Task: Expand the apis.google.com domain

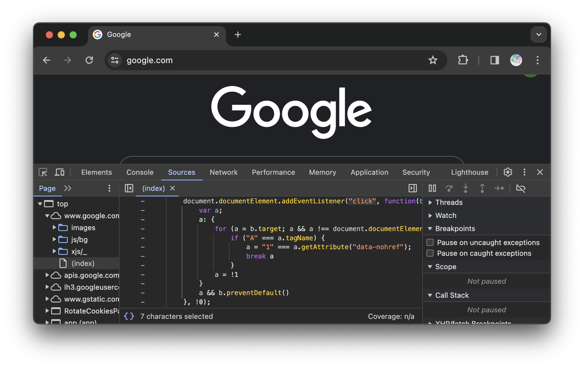Action: [x=47, y=275]
